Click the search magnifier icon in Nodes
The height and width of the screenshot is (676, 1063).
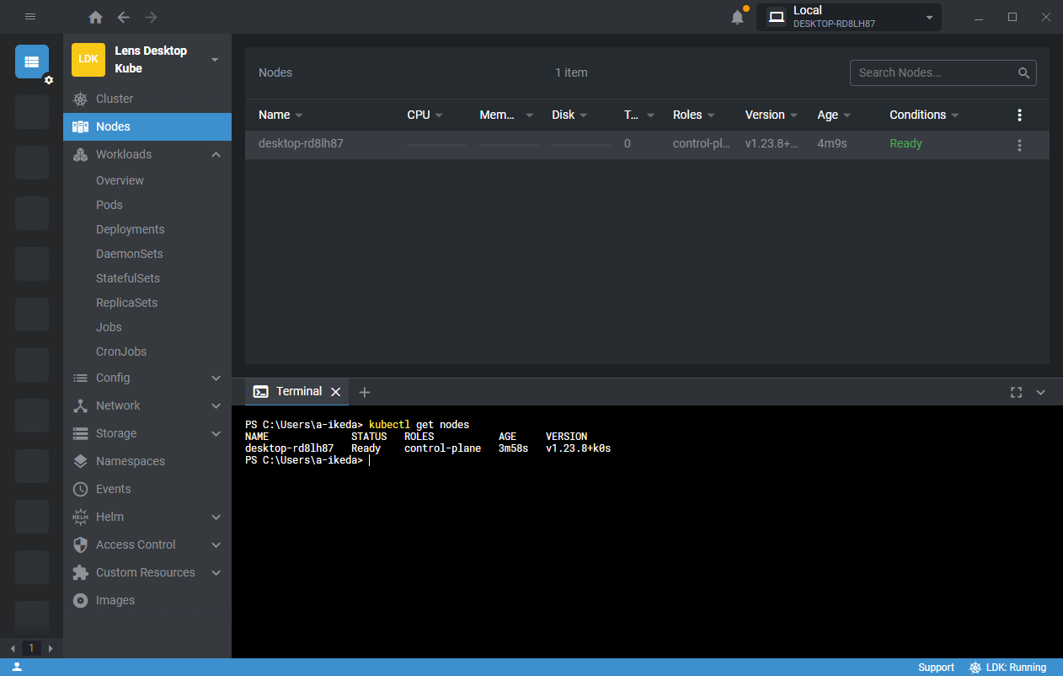coord(1024,72)
